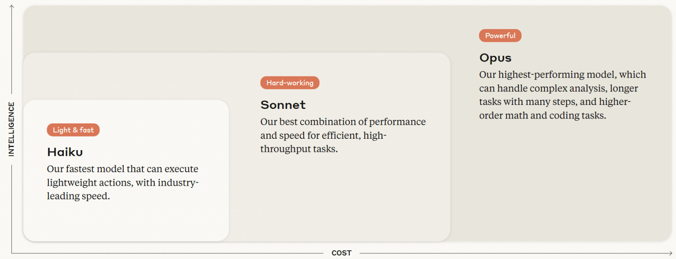Screen dimensions: 676x259
Task: Click the "Powerful" badge
Action: 500,36
